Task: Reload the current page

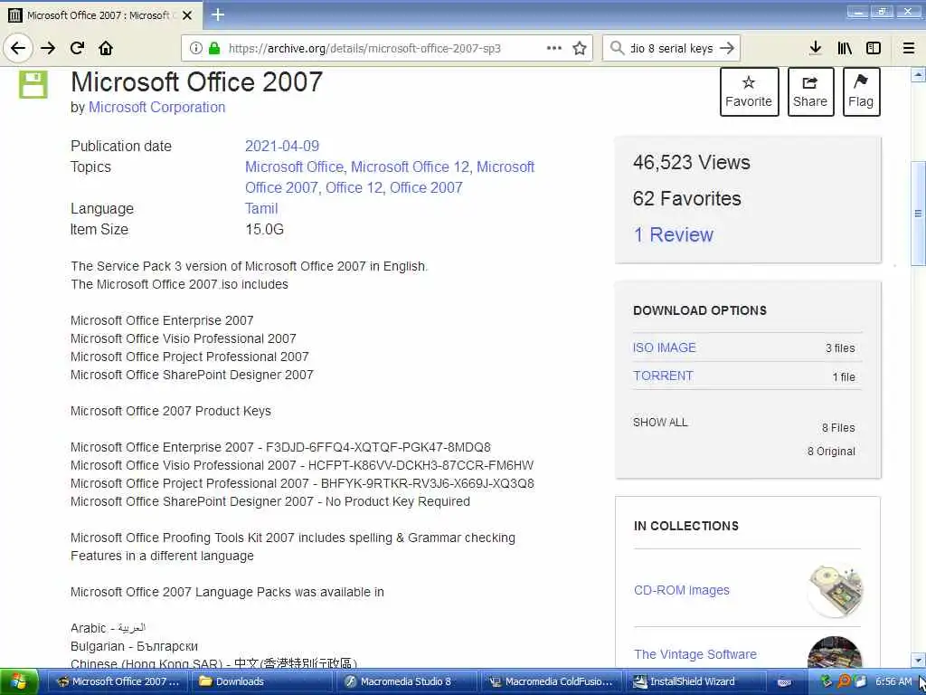Action: coord(77,48)
